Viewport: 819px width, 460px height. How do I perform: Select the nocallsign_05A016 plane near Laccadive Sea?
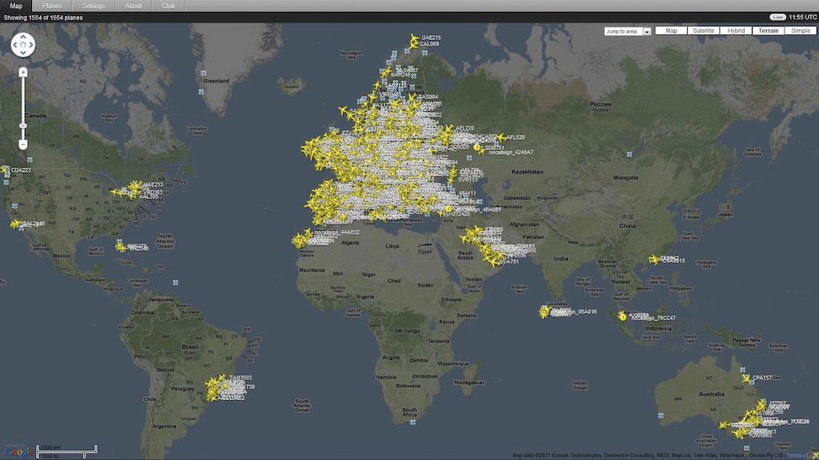click(545, 312)
